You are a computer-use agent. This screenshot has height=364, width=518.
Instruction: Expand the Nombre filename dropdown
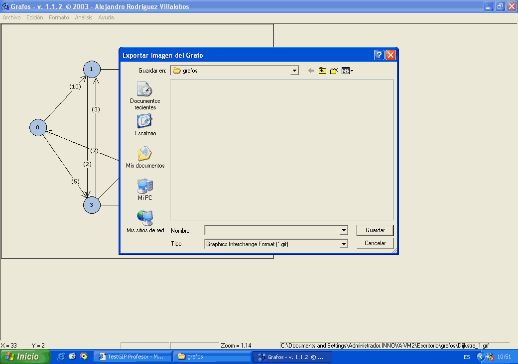pyautogui.click(x=344, y=231)
